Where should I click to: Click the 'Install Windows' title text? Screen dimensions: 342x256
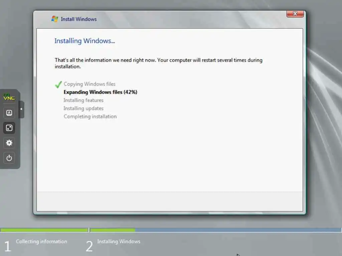[x=78, y=19]
